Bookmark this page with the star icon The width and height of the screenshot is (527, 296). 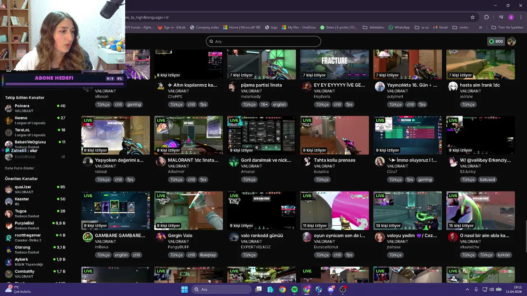click(x=473, y=17)
